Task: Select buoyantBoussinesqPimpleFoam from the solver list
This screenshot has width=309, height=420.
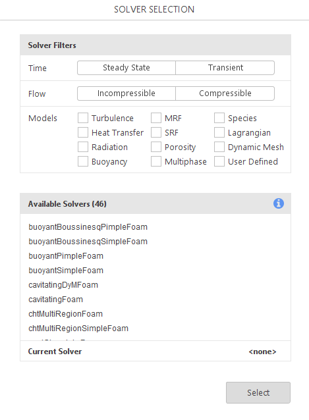Action: pos(88,227)
